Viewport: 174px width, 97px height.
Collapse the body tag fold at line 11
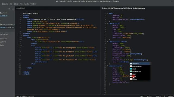point(22,36)
